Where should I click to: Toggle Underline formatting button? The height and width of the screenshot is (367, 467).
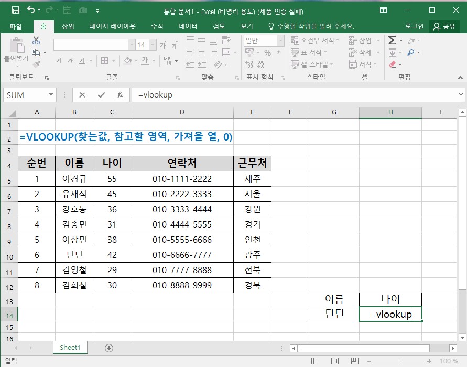[82, 61]
